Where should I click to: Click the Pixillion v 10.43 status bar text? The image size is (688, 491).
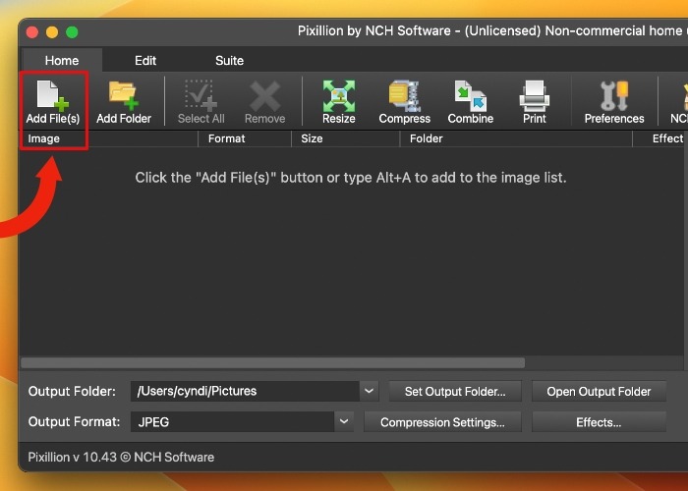point(121,457)
